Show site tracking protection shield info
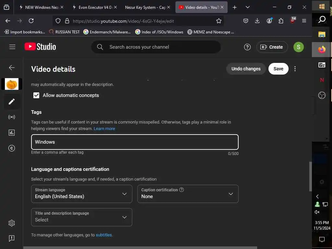Image resolution: width=332 pixels, height=249 pixels. pos(58,21)
